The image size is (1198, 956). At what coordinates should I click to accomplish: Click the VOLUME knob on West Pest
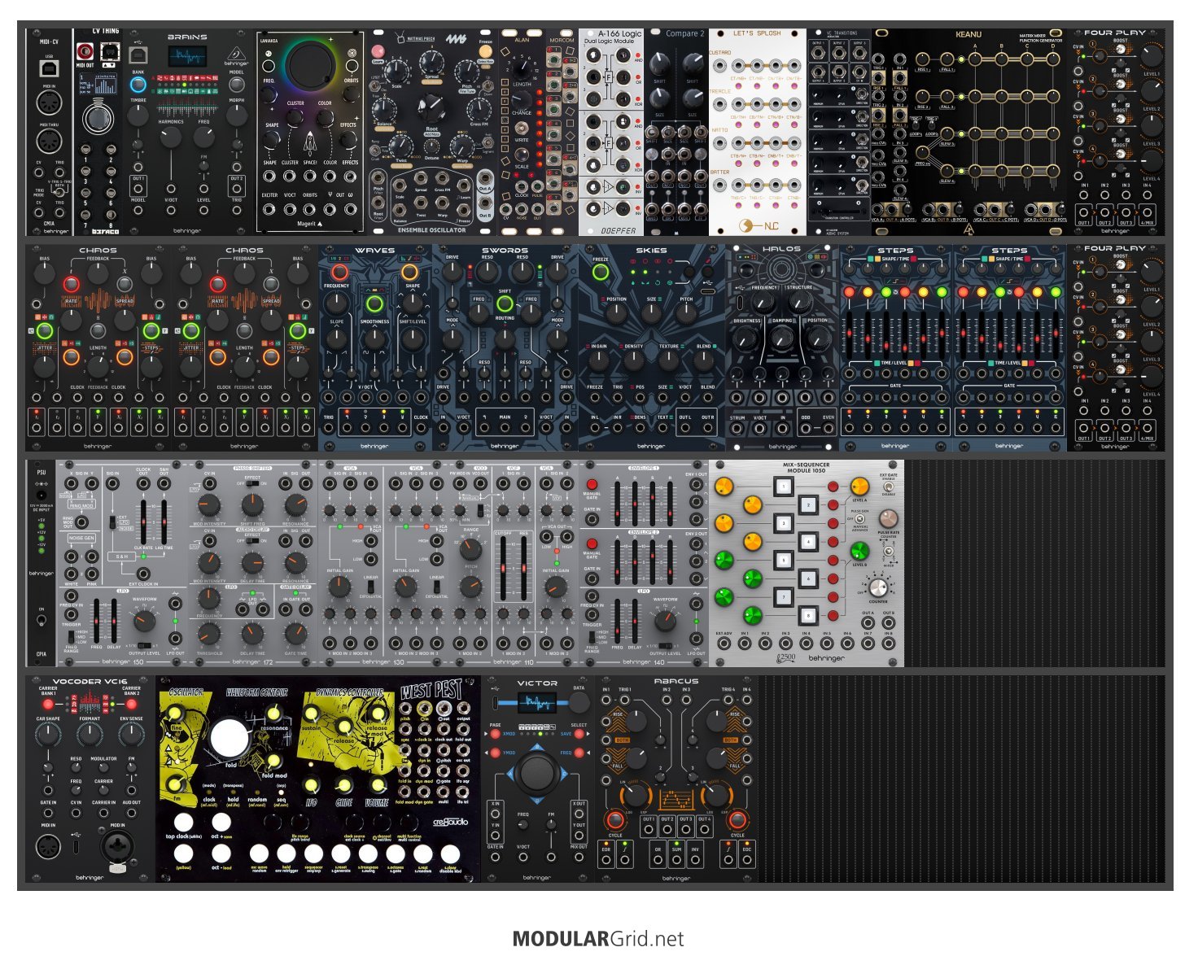pos(378,786)
